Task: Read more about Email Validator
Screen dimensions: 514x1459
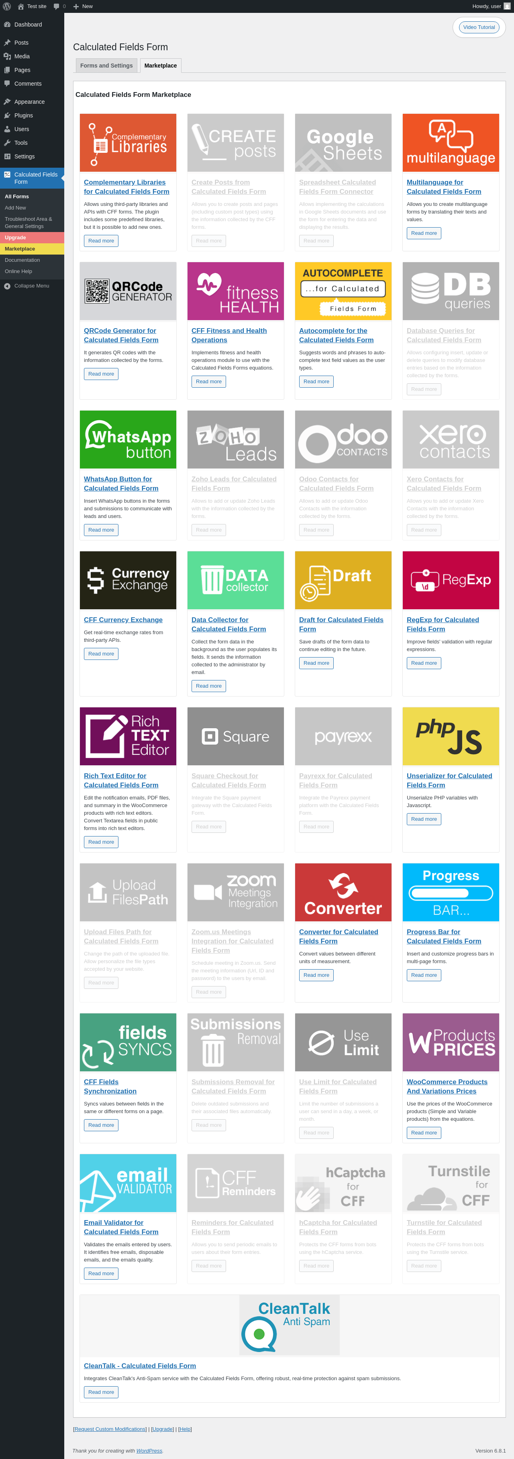Action: 101,1274
